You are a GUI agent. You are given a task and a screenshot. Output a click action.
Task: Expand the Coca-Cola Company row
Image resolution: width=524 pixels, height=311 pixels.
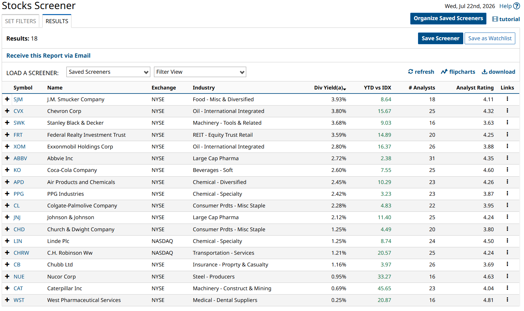coord(7,170)
